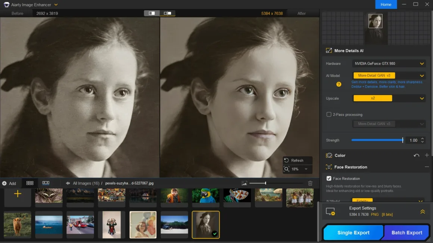Click Batch Export
Screen dimensions: 433x243
point(406,232)
